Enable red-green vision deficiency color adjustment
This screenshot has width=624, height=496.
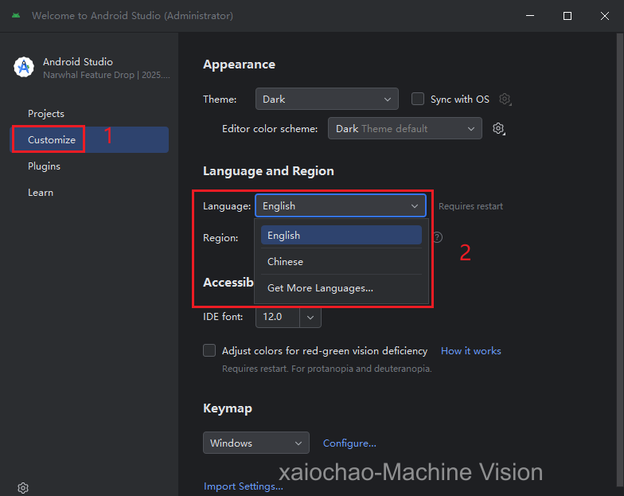(209, 350)
